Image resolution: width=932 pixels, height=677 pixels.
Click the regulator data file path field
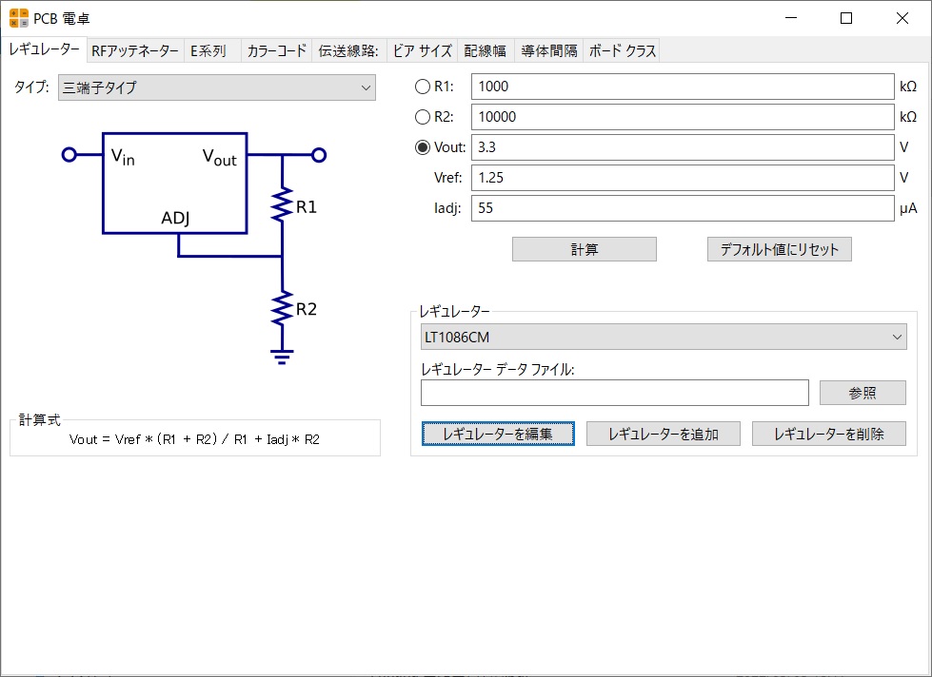(x=614, y=393)
